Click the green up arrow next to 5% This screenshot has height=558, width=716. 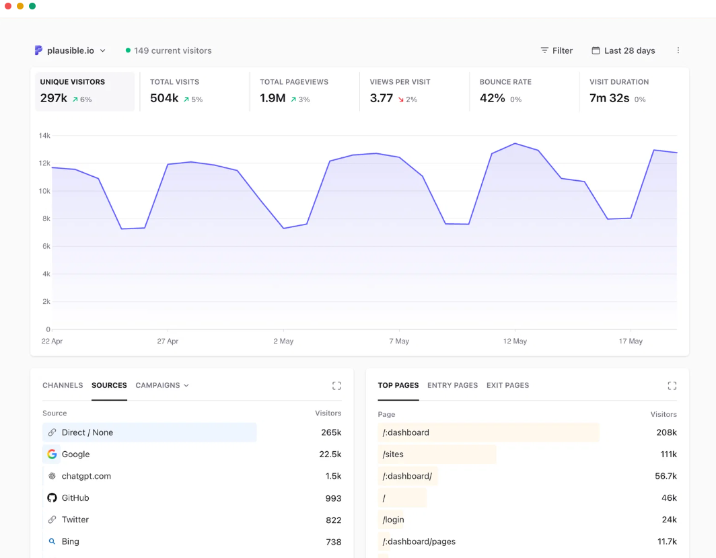click(x=186, y=99)
